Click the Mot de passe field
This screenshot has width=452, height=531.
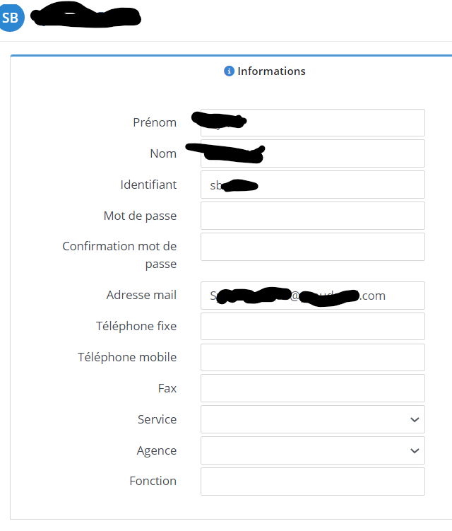313,216
